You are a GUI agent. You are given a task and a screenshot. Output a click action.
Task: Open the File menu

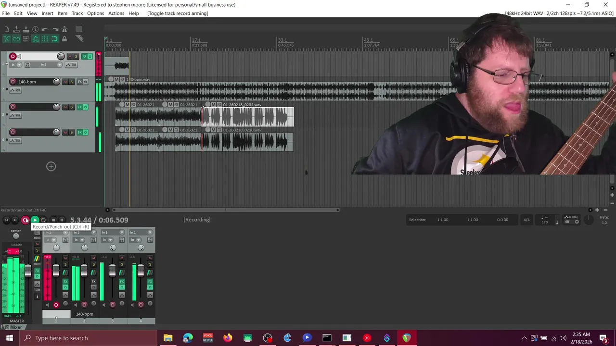pyautogui.click(x=6, y=13)
